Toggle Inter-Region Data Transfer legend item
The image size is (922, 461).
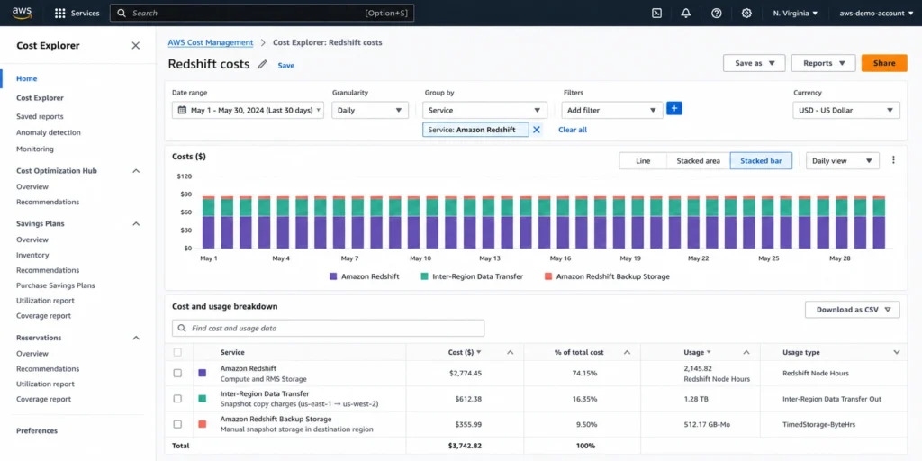(x=472, y=276)
